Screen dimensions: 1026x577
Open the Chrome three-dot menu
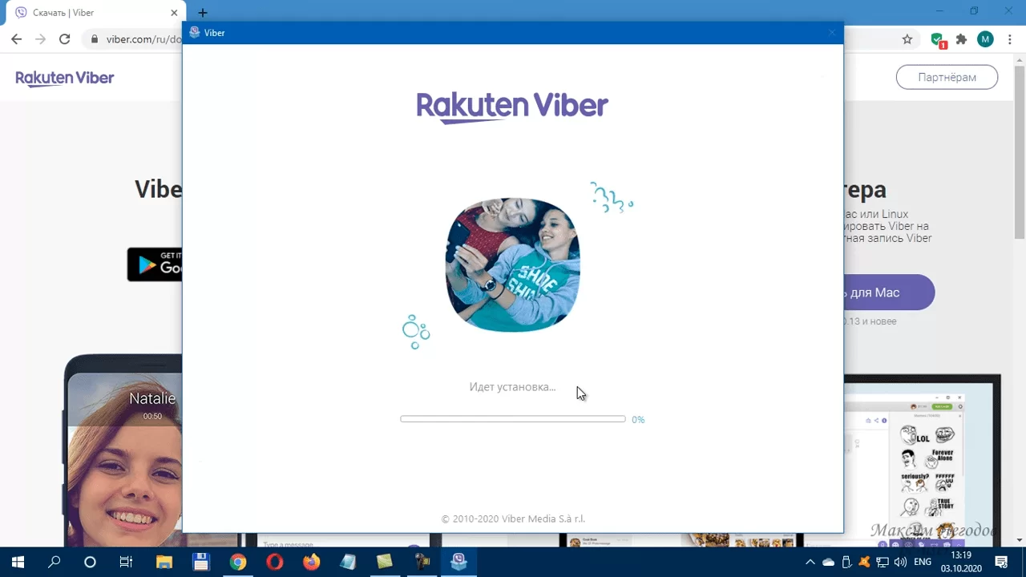click(x=1010, y=39)
